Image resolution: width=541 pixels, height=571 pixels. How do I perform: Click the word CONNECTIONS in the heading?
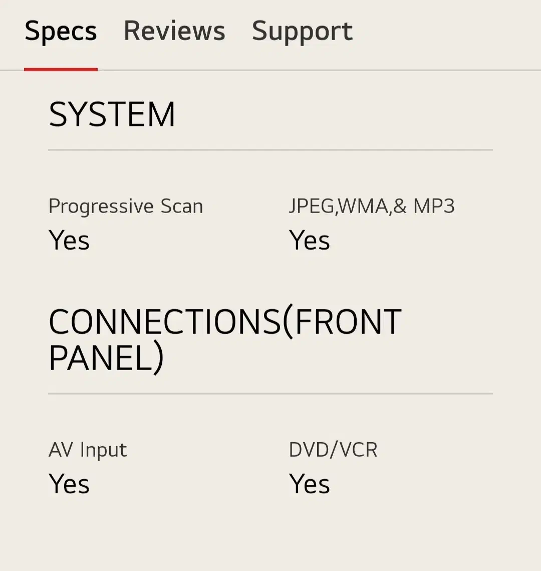165,322
